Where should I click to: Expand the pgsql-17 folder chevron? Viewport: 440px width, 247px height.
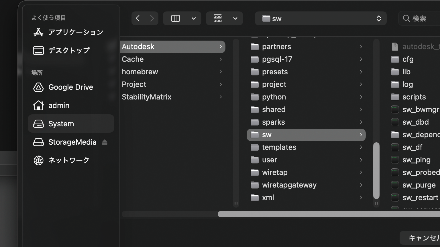coord(361,59)
